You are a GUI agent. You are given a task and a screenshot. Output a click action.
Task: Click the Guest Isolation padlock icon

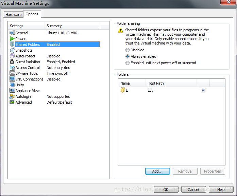[x=12, y=61]
